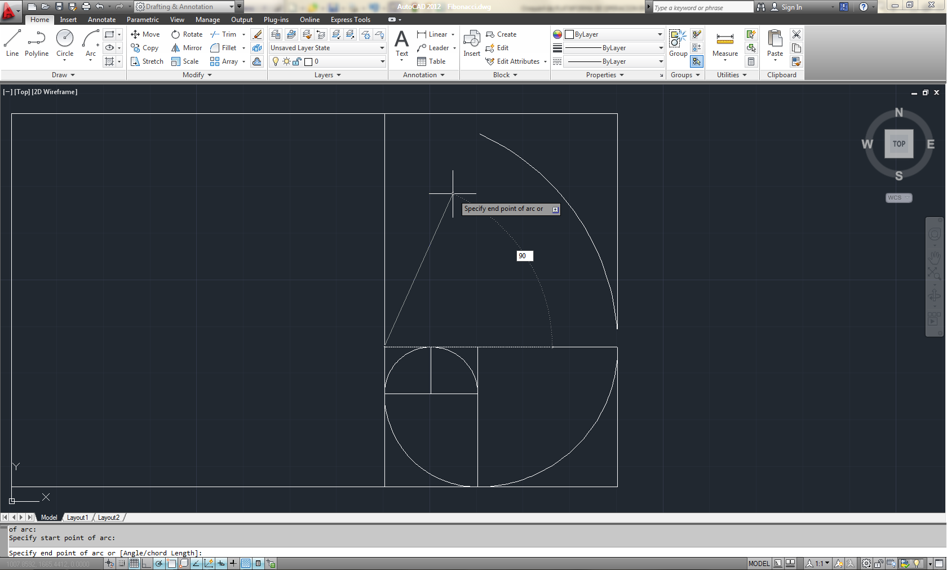947x570 pixels.
Task: Open the object color ByLayer dropdown
Action: [x=614, y=34]
